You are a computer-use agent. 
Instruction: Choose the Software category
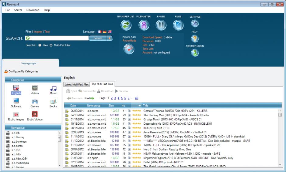[x=16, y=103]
